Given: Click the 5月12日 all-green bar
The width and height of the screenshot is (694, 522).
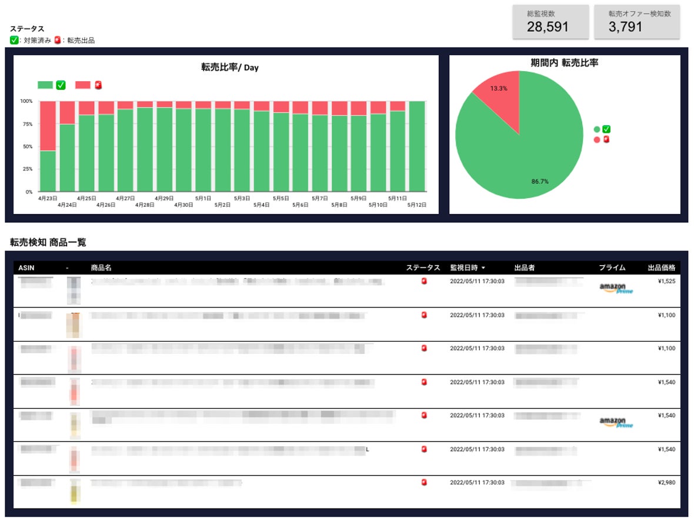Looking at the screenshot, I should tap(417, 146).
